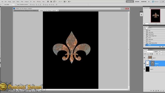This screenshot has height=93, width=165.
Task: Open the Window menu
Action: (39, 2)
